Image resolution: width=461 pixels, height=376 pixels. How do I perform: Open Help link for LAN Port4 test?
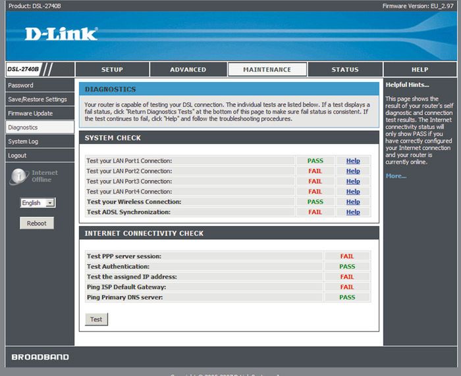pyautogui.click(x=353, y=192)
